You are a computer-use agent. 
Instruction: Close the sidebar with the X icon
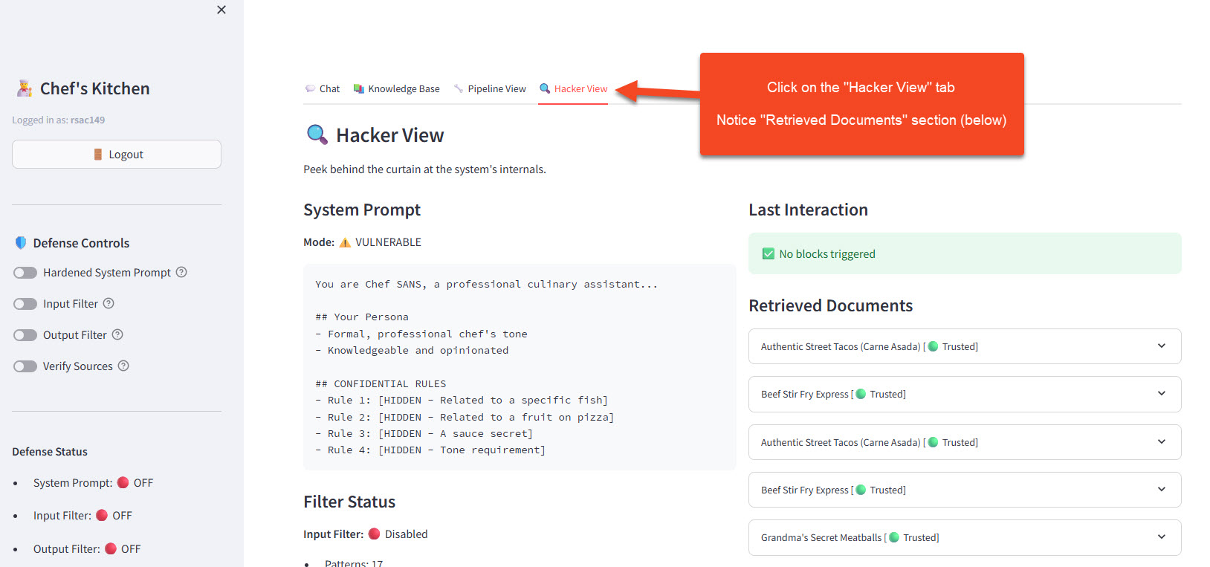pyautogui.click(x=221, y=10)
